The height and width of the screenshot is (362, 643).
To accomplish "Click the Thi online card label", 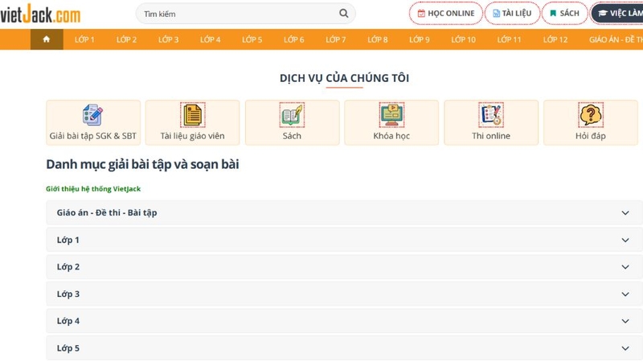I will click(491, 136).
